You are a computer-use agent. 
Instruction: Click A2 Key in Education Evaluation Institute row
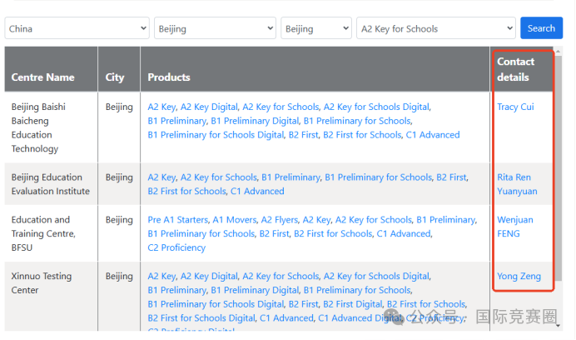coord(161,177)
